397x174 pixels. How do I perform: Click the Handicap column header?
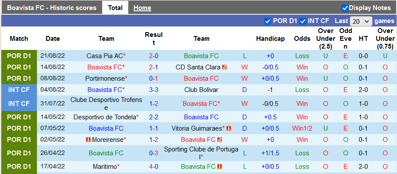click(270, 39)
